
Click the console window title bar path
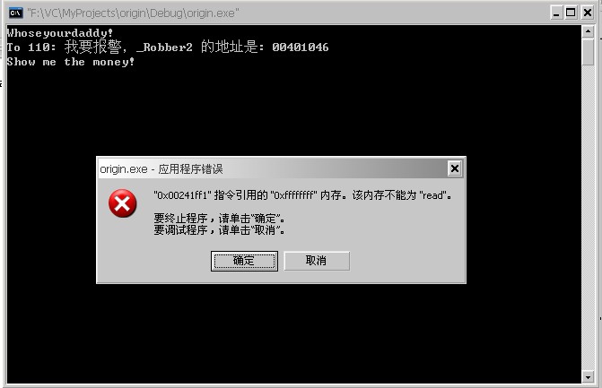coord(133,13)
